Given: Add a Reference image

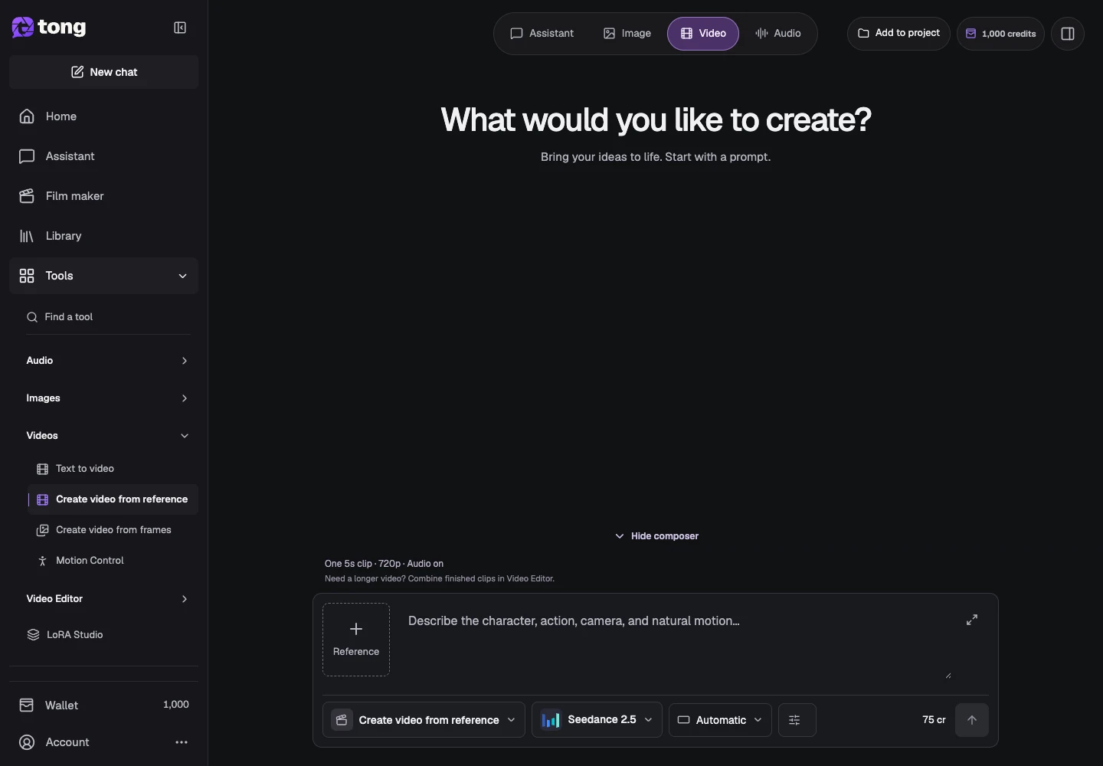Looking at the screenshot, I should click(356, 640).
